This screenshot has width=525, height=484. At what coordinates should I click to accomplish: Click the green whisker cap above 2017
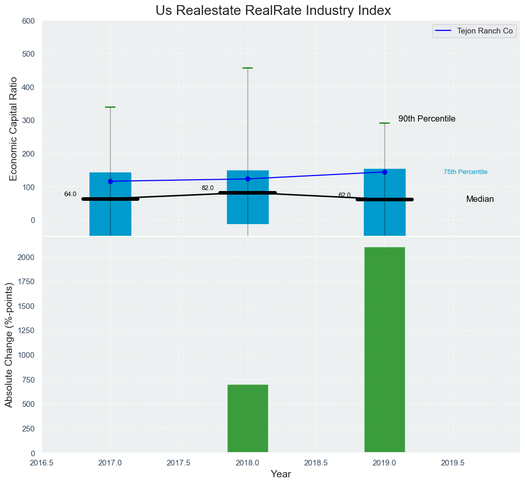click(x=110, y=107)
